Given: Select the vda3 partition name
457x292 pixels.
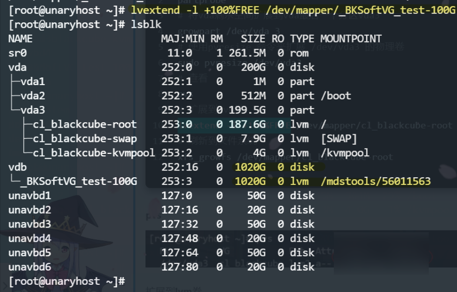Looking at the screenshot, I should (33, 110).
